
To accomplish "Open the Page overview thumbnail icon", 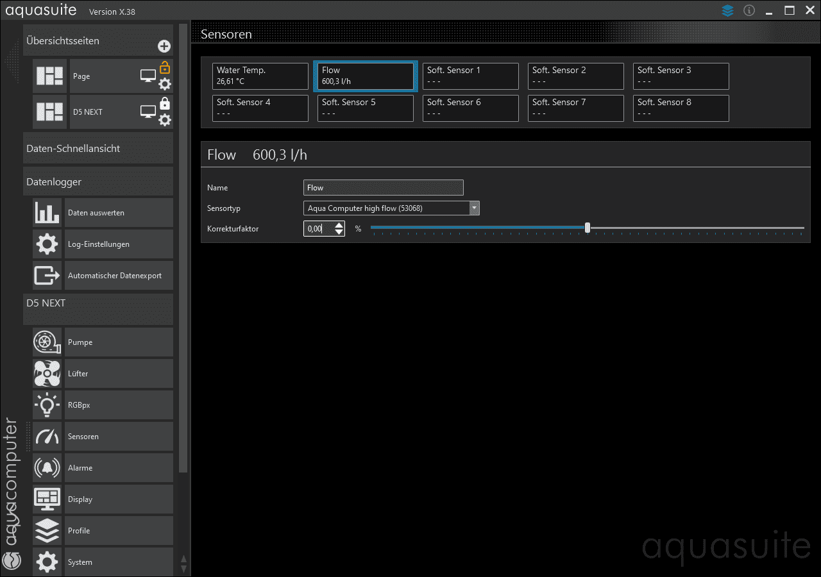I will 49,76.
